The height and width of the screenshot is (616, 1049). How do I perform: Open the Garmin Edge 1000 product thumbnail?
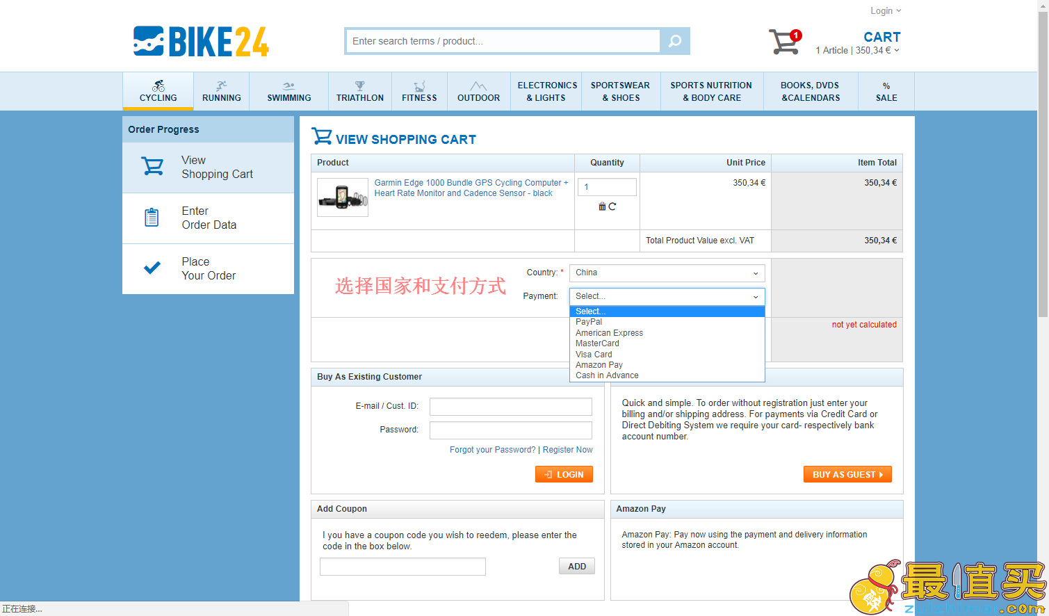pyautogui.click(x=343, y=197)
